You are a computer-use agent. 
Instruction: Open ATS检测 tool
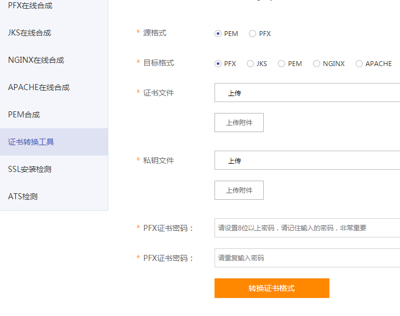tap(23, 196)
